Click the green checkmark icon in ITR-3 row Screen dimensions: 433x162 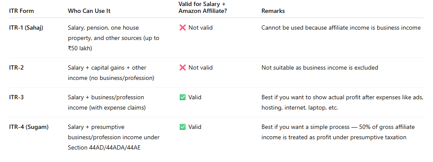pyautogui.click(x=182, y=97)
